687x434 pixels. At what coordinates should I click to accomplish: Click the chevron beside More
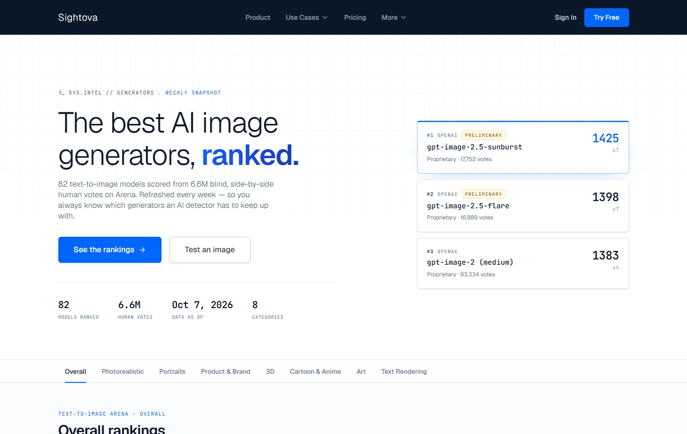pos(404,17)
